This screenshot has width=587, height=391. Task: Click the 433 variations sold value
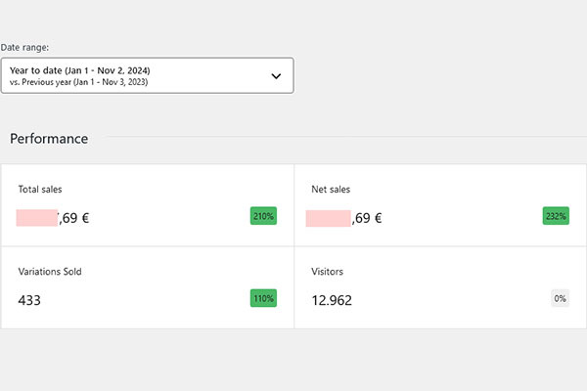(29, 300)
